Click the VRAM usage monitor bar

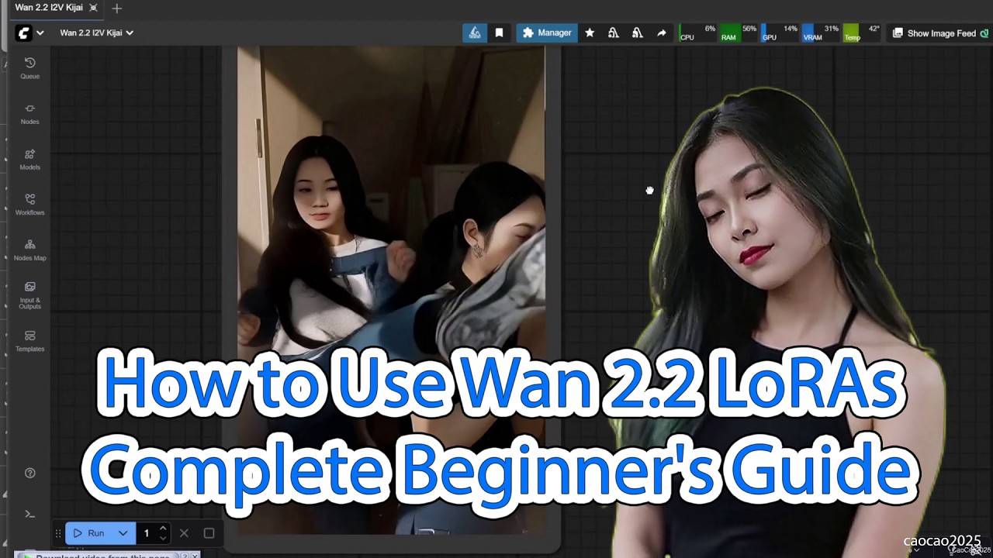822,33
